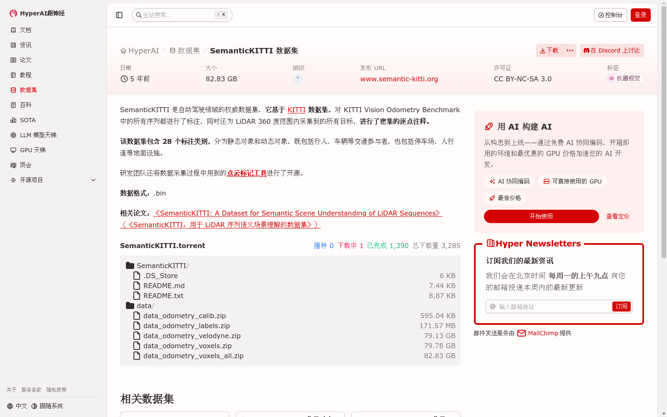
Task: Open the SemanticKITTI paper link
Action: 298,213
